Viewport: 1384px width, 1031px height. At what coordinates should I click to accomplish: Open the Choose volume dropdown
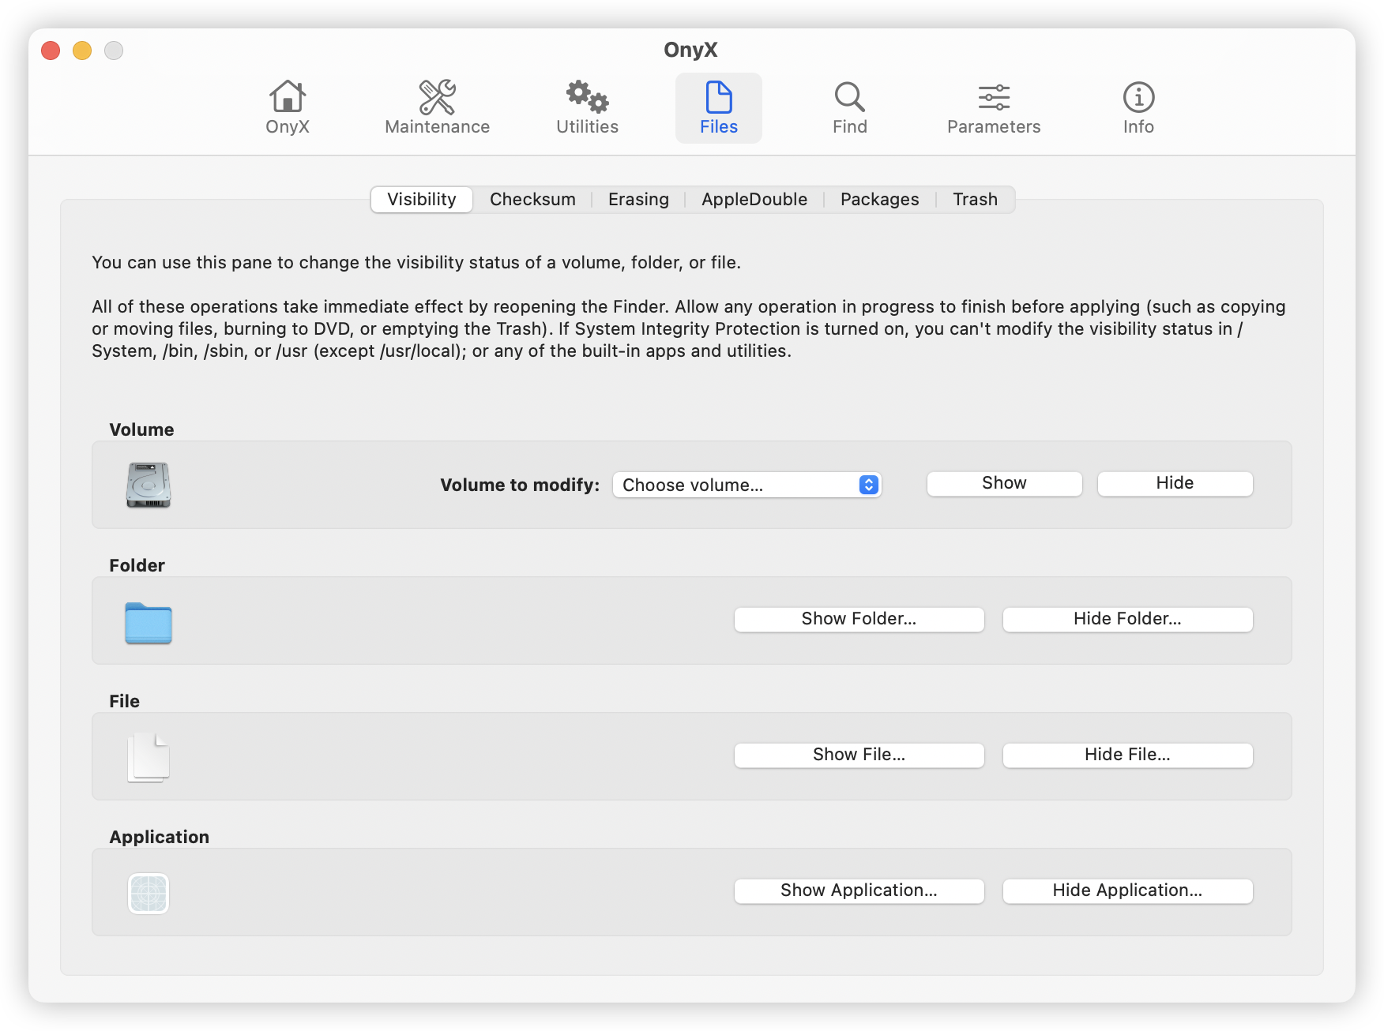pyautogui.click(x=747, y=485)
